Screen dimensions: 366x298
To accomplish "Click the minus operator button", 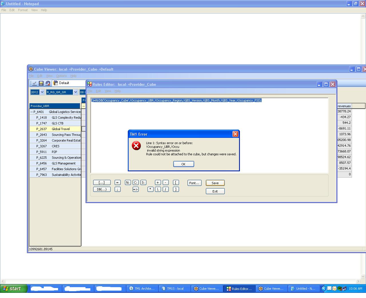I will (x=166, y=182).
